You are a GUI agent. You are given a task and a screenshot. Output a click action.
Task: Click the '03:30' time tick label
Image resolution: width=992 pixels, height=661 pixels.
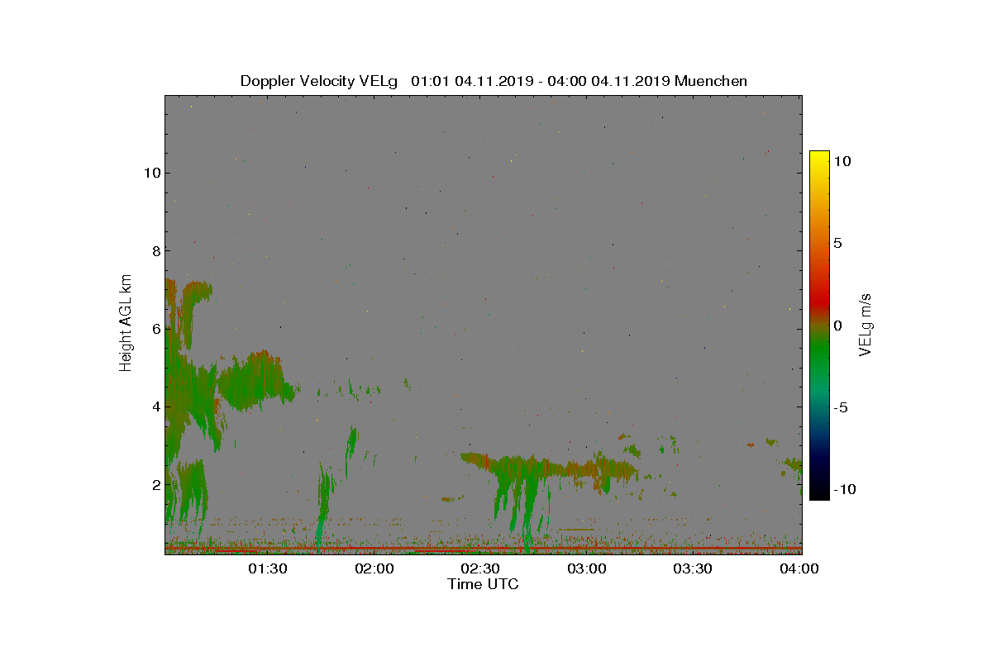pyautogui.click(x=692, y=569)
